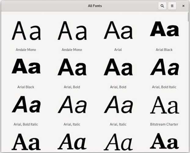Open Arial, Italic preview adjacent to Bitstream Charter

point(118,105)
